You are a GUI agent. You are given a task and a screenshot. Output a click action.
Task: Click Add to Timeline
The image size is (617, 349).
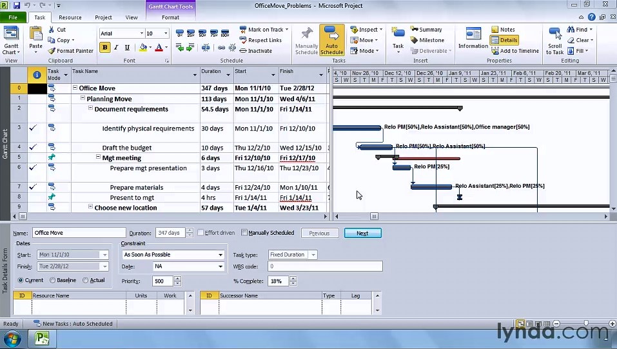click(x=515, y=51)
